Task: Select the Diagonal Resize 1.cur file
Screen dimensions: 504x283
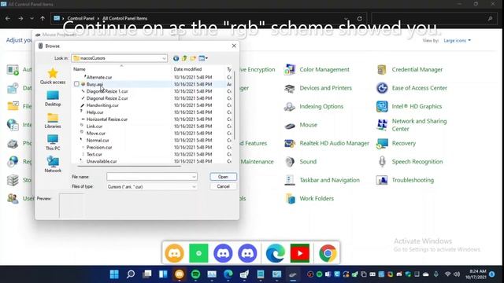Action: [107, 91]
